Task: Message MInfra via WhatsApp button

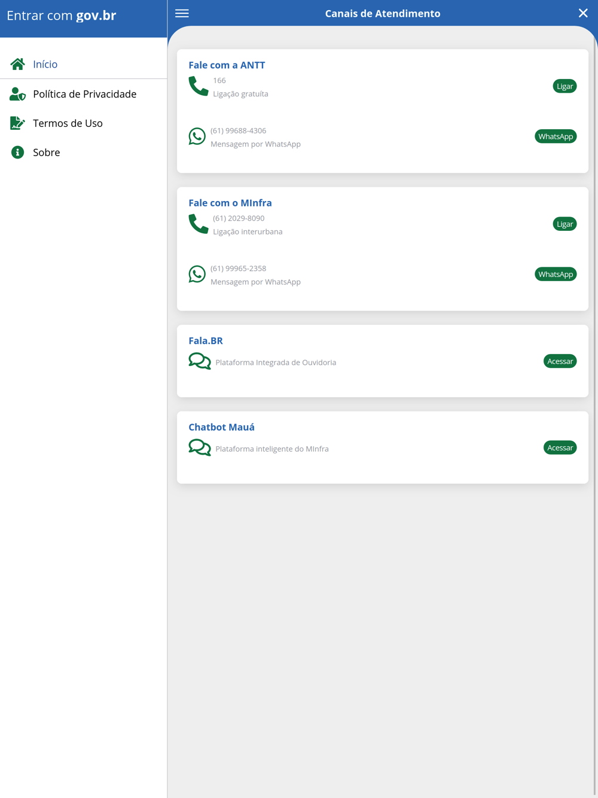Action: click(x=556, y=274)
